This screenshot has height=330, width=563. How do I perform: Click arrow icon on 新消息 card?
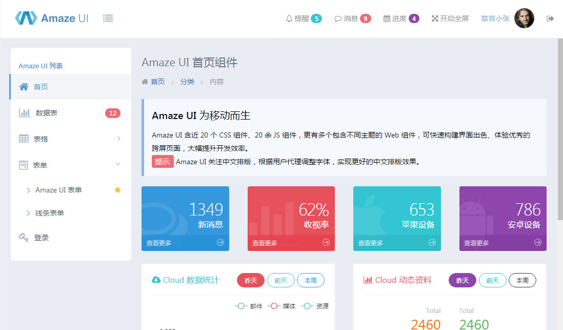(x=220, y=242)
